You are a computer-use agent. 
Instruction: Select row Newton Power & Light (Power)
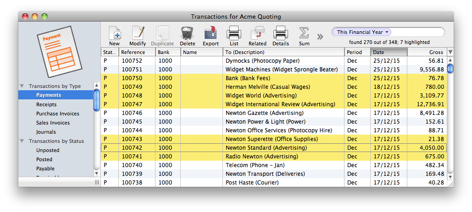click(x=274, y=122)
